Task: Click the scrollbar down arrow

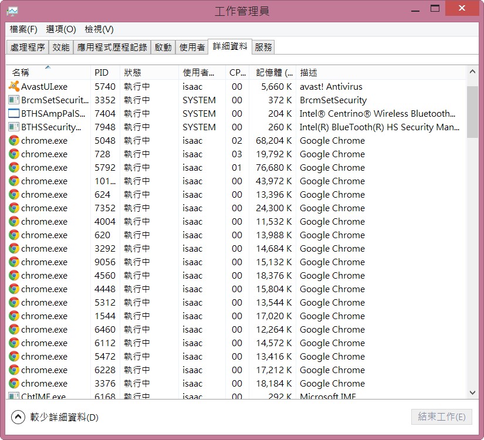Action: coord(472,392)
